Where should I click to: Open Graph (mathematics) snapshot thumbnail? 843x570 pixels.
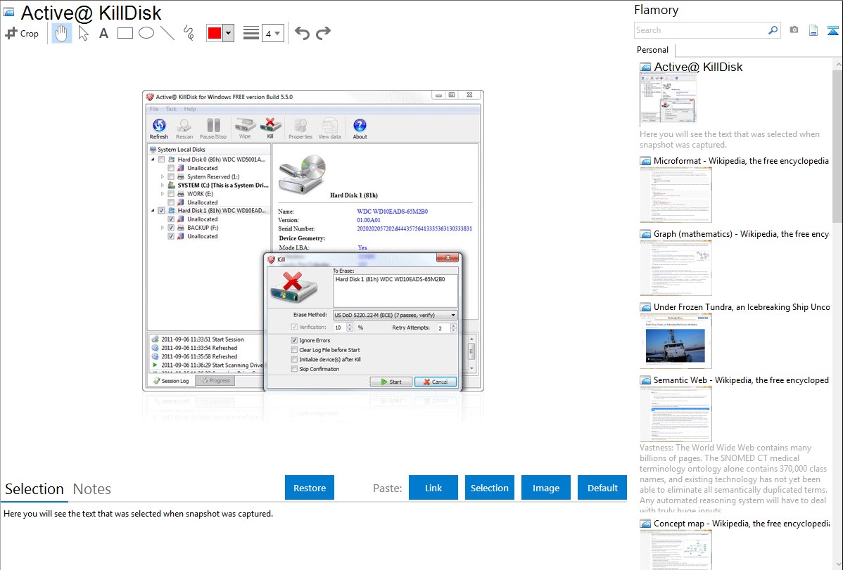click(676, 268)
